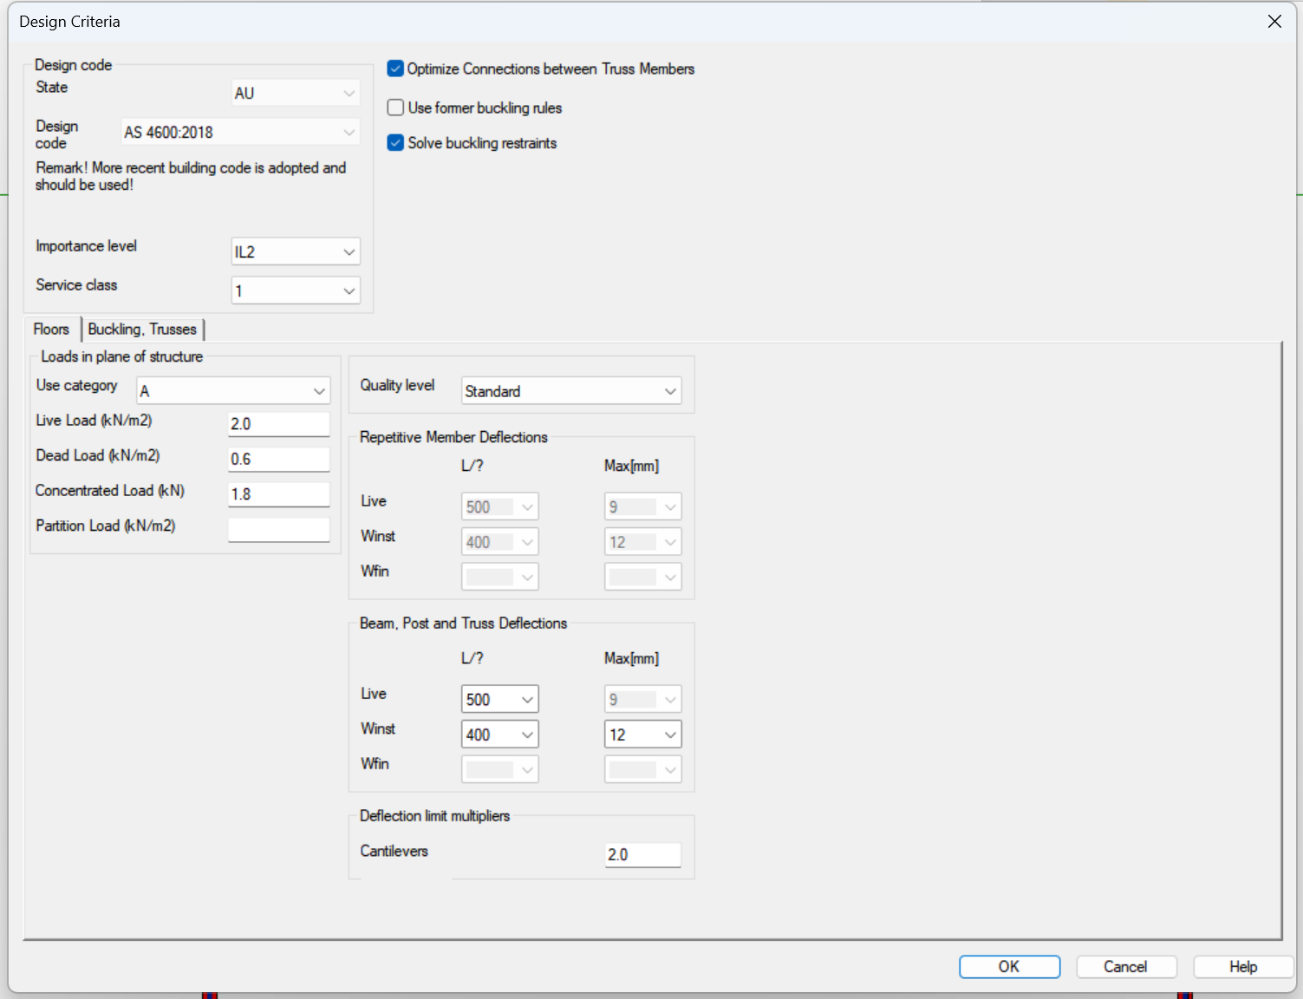Focus the Concentrated Load field

[x=278, y=494]
